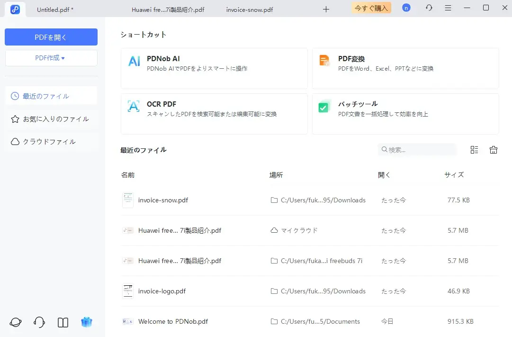
Task: Switch to the invoice-snow.pdf tab
Action: [249, 9]
